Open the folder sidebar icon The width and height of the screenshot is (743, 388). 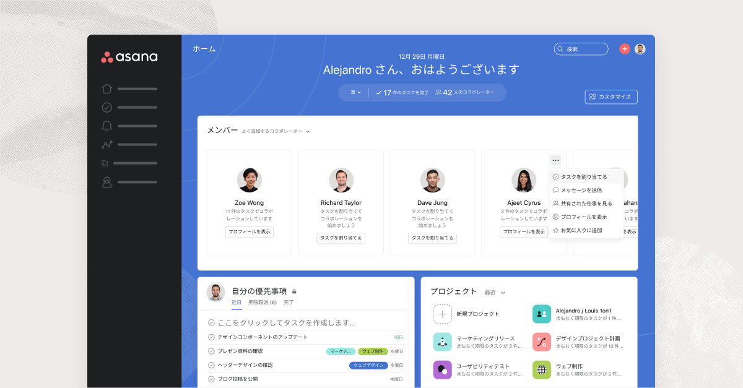[106, 163]
